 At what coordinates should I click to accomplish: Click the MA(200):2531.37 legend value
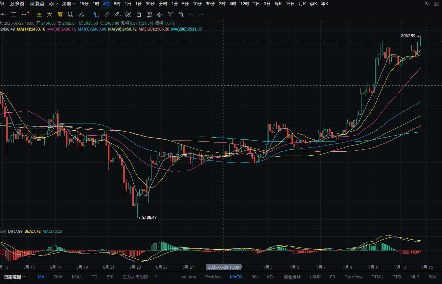pos(186,29)
